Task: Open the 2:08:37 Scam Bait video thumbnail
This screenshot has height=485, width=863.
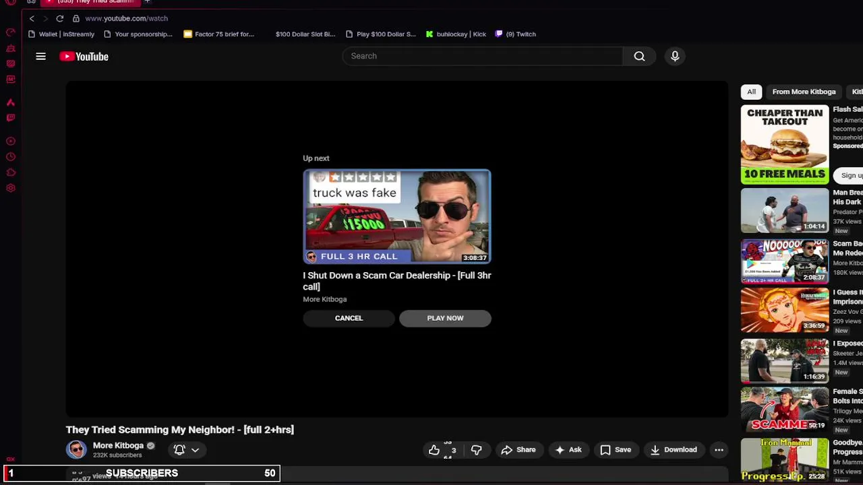Action: 785,261
